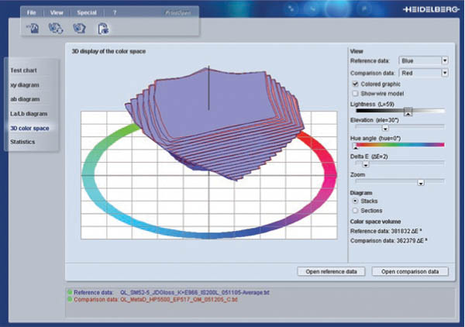
Task: Click the Hue angle rainbow slider
Action: [x=398, y=145]
